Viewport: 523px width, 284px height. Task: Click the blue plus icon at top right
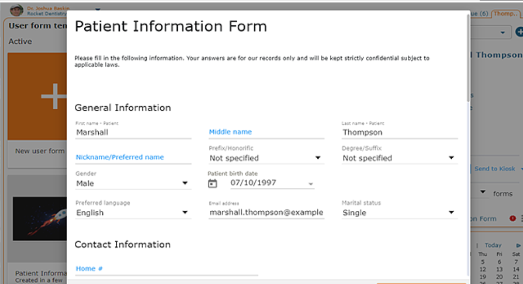519,32
